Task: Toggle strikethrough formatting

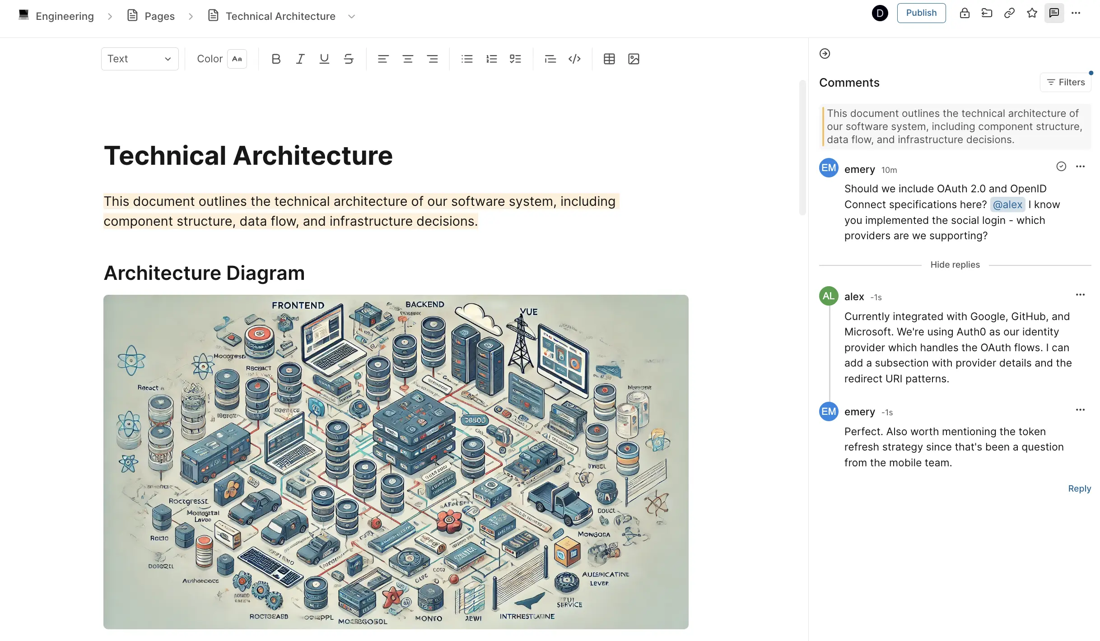Action: pyautogui.click(x=349, y=59)
